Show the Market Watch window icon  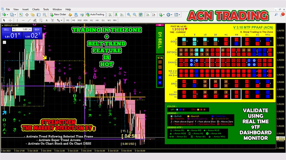21,15
